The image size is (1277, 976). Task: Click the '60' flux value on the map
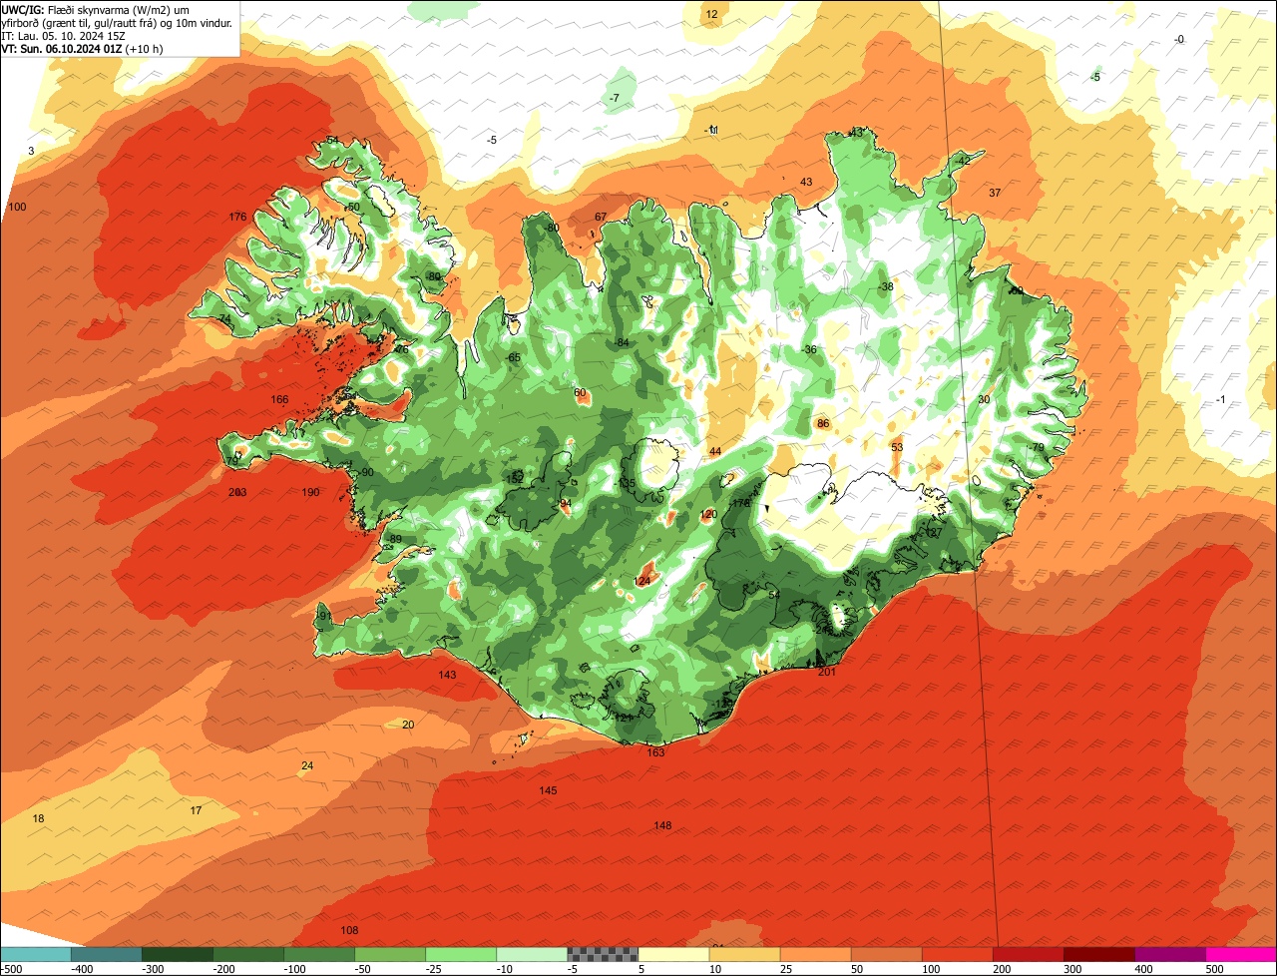pyautogui.click(x=581, y=392)
